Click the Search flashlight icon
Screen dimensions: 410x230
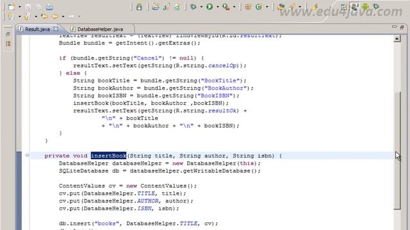pyautogui.click(x=292, y=7)
